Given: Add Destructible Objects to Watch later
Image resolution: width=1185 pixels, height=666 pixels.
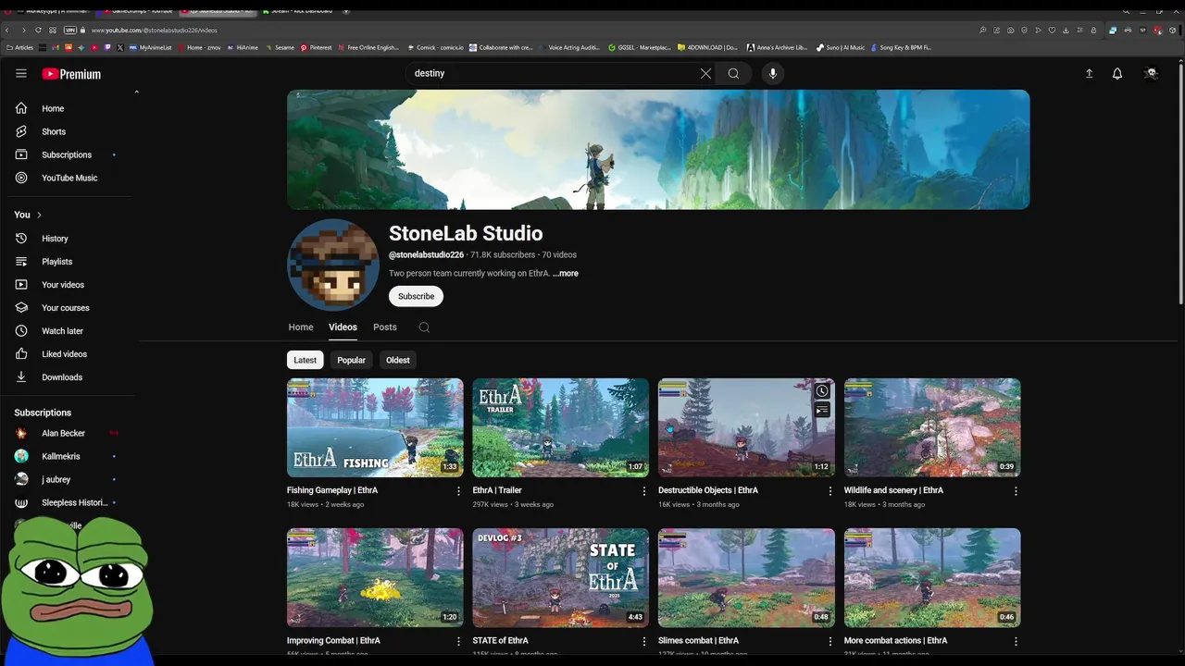Looking at the screenshot, I should (x=821, y=391).
